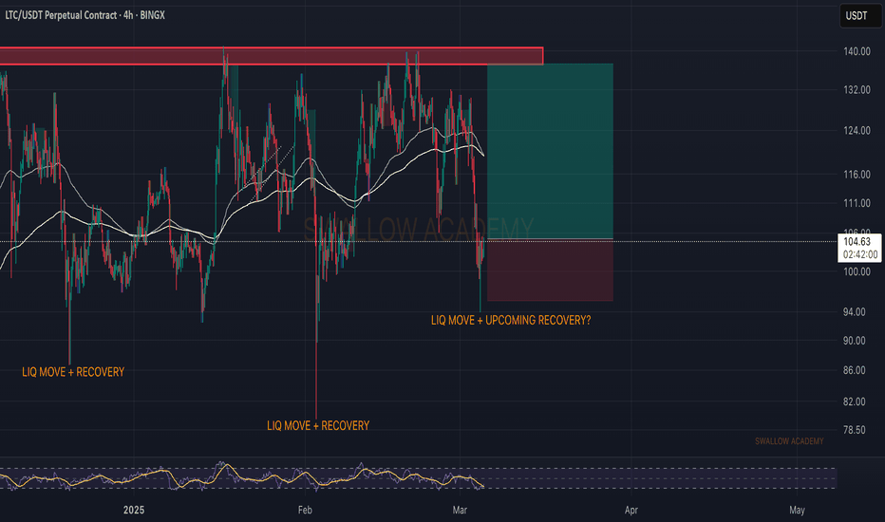Image resolution: width=885 pixels, height=522 pixels.
Task: Click the 86.00 price axis label
Action: tap(854, 370)
